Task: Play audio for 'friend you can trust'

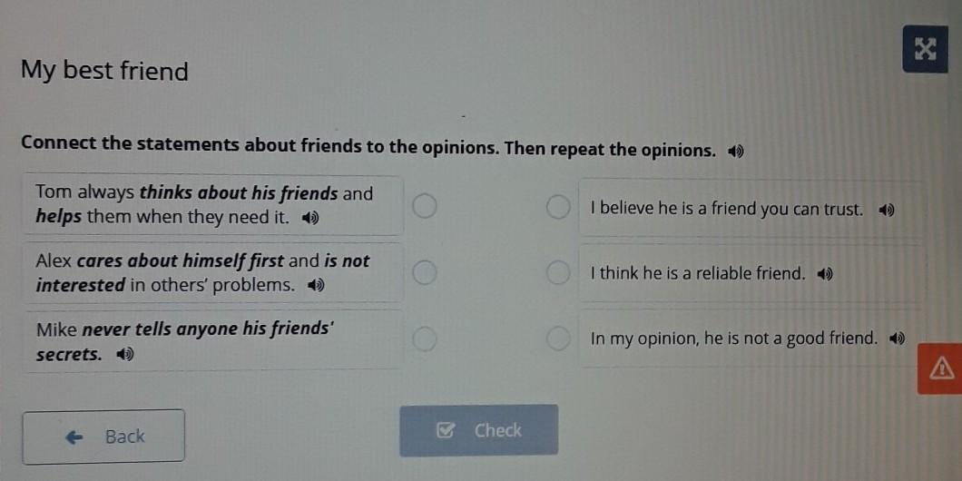Action: 887,211
